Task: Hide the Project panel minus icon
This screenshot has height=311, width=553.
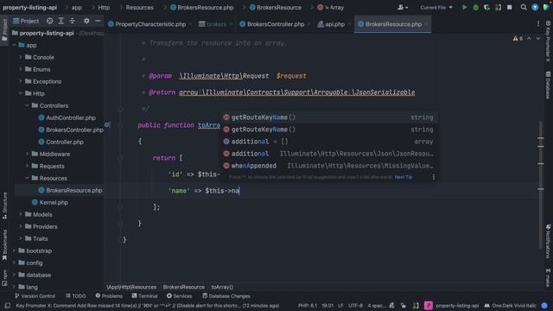Action: [x=98, y=21]
